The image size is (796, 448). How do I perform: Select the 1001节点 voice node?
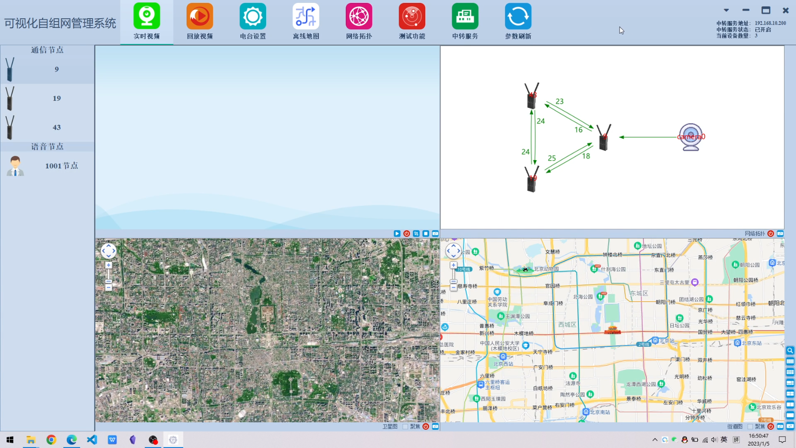47,166
